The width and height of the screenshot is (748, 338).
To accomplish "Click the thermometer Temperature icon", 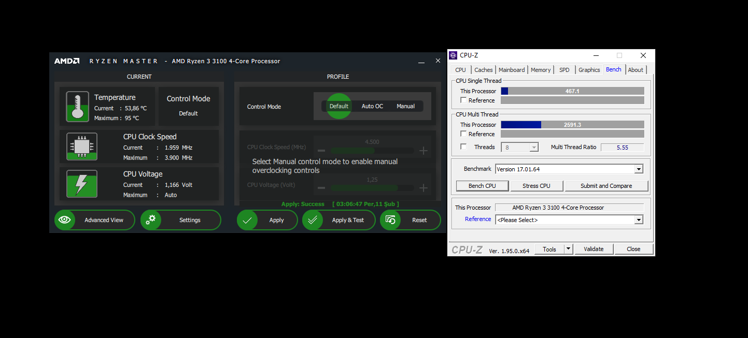I will 78,107.
